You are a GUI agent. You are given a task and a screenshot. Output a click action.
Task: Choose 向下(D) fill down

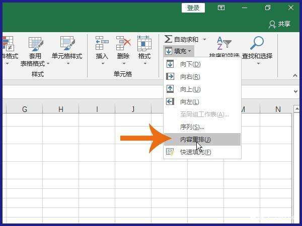pyautogui.click(x=202, y=64)
